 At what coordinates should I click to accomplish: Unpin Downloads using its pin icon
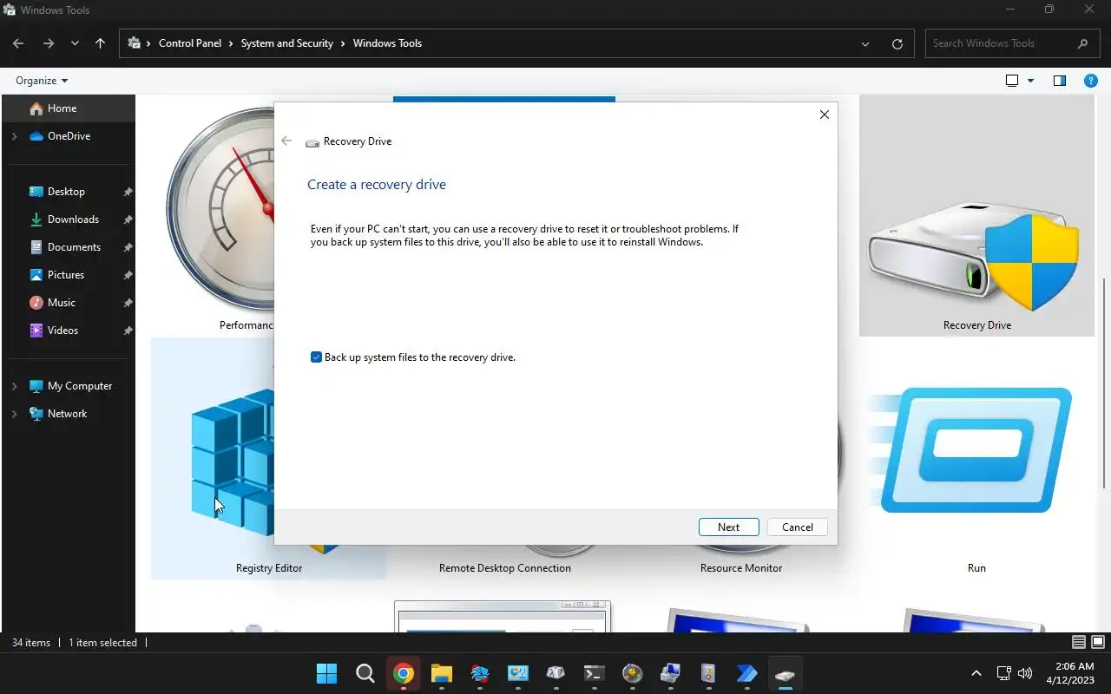click(x=128, y=219)
